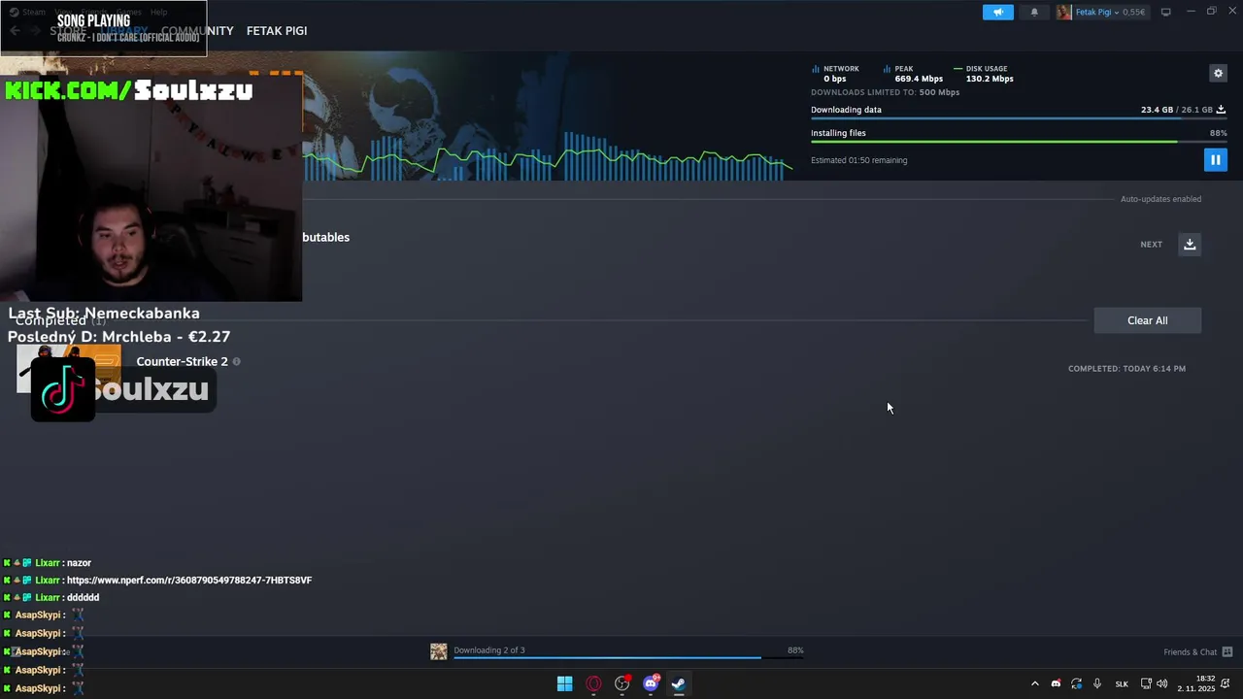
Task: Open downloads settings gear
Action: [1218, 73]
